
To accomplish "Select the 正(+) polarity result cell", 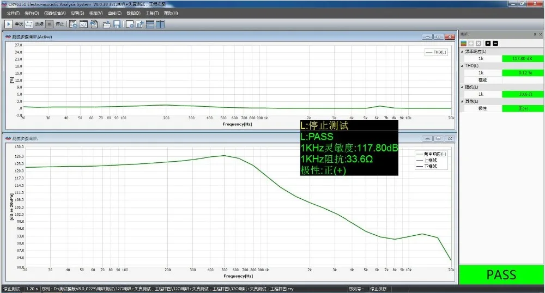I will click(522, 109).
